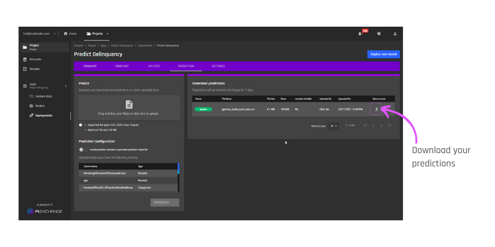Click the Project folder icon in sidebar

[25, 47]
